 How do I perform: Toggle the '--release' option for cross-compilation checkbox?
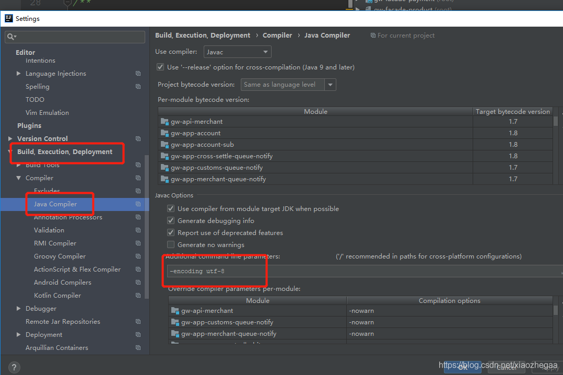click(x=160, y=67)
